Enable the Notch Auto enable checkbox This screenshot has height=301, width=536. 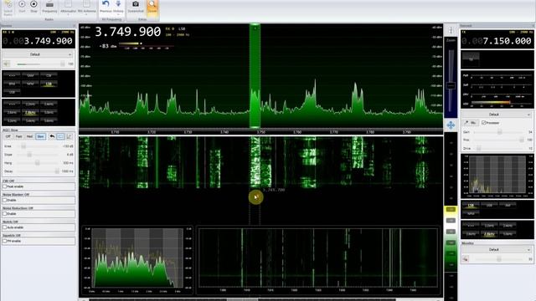(5, 227)
